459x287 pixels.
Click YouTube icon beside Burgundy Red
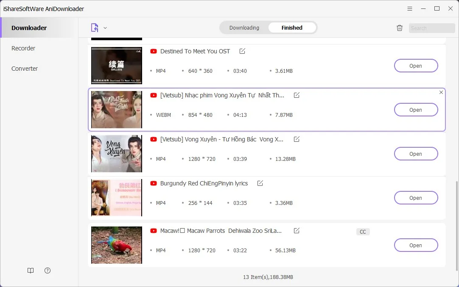pos(154,183)
